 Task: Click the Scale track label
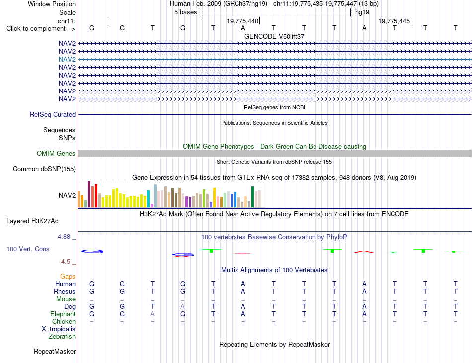pos(67,12)
